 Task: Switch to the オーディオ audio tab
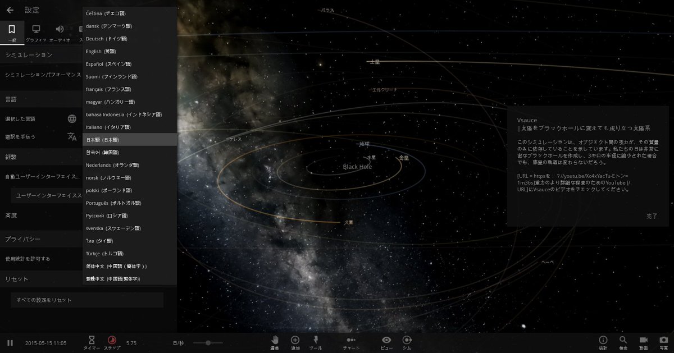(60, 33)
